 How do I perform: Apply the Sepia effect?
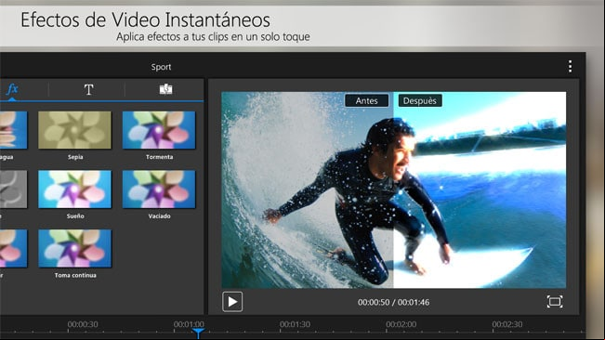coord(75,130)
